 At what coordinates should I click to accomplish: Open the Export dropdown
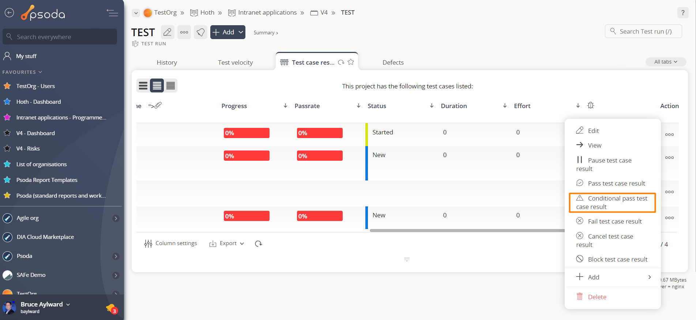pyautogui.click(x=227, y=244)
